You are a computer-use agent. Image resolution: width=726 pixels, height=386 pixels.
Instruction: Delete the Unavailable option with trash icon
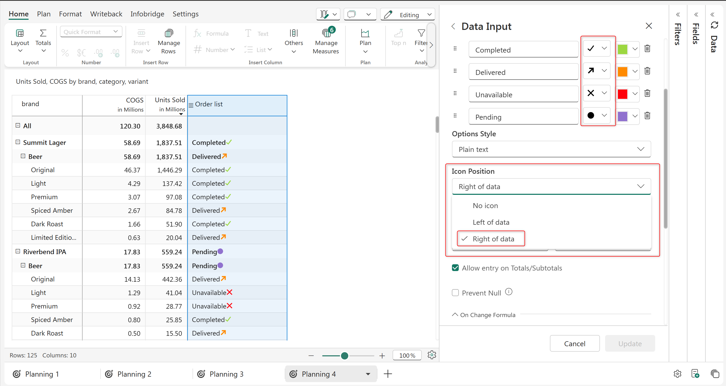tap(647, 93)
